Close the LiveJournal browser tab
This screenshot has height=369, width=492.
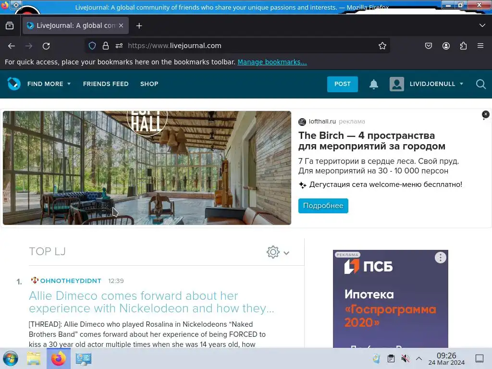tap(121, 26)
